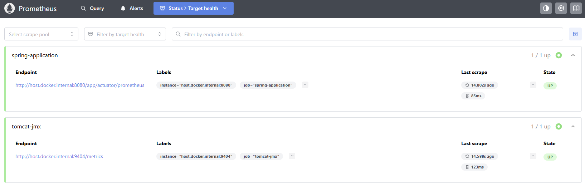Open the Query menu item
This screenshot has width=585, height=186.
coord(92,8)
